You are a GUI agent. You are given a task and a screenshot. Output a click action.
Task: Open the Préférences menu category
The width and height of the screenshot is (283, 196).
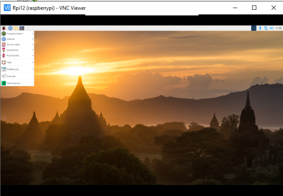(13, 69)
